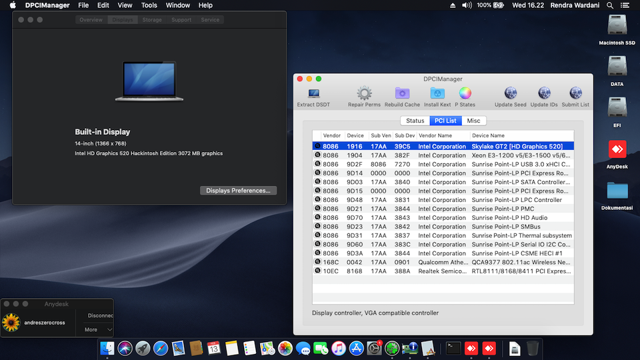Screen dimensions: 640x360
Task: Click the volume icon in the menu bar
Action: (467, 5)
